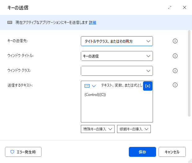The width and height of the screenshot is (192, 163).
Task: Click the info icon for 送信するテキスト
Action: point(175,85)
